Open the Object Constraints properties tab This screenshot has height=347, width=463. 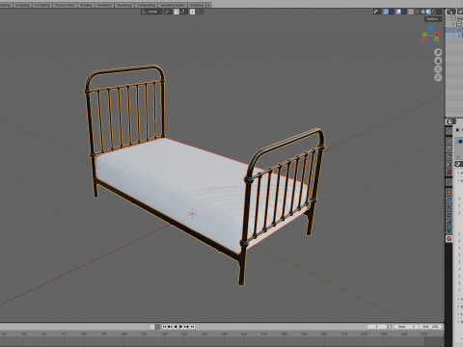[449, 223]
